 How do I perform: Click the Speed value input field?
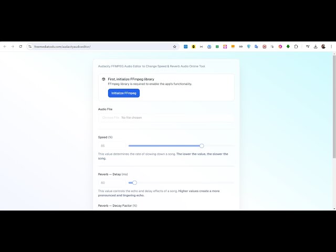(x=110, y=145)
